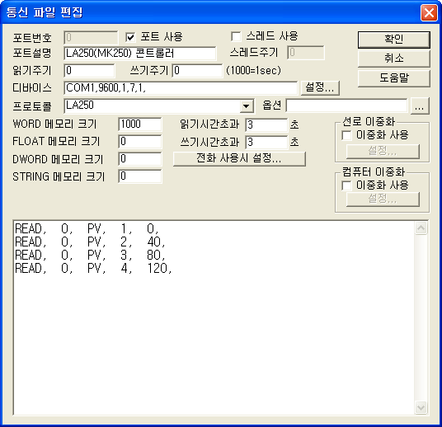This screenshot has width=442, height=427.
Task: Click the 확인 button
Action: click(x=394, y=40)
